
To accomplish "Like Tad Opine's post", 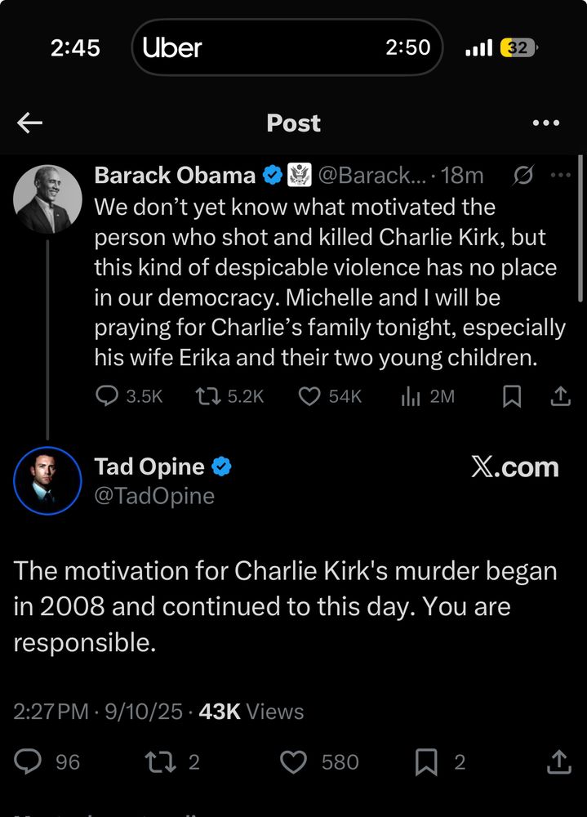I will pos(293,762).
